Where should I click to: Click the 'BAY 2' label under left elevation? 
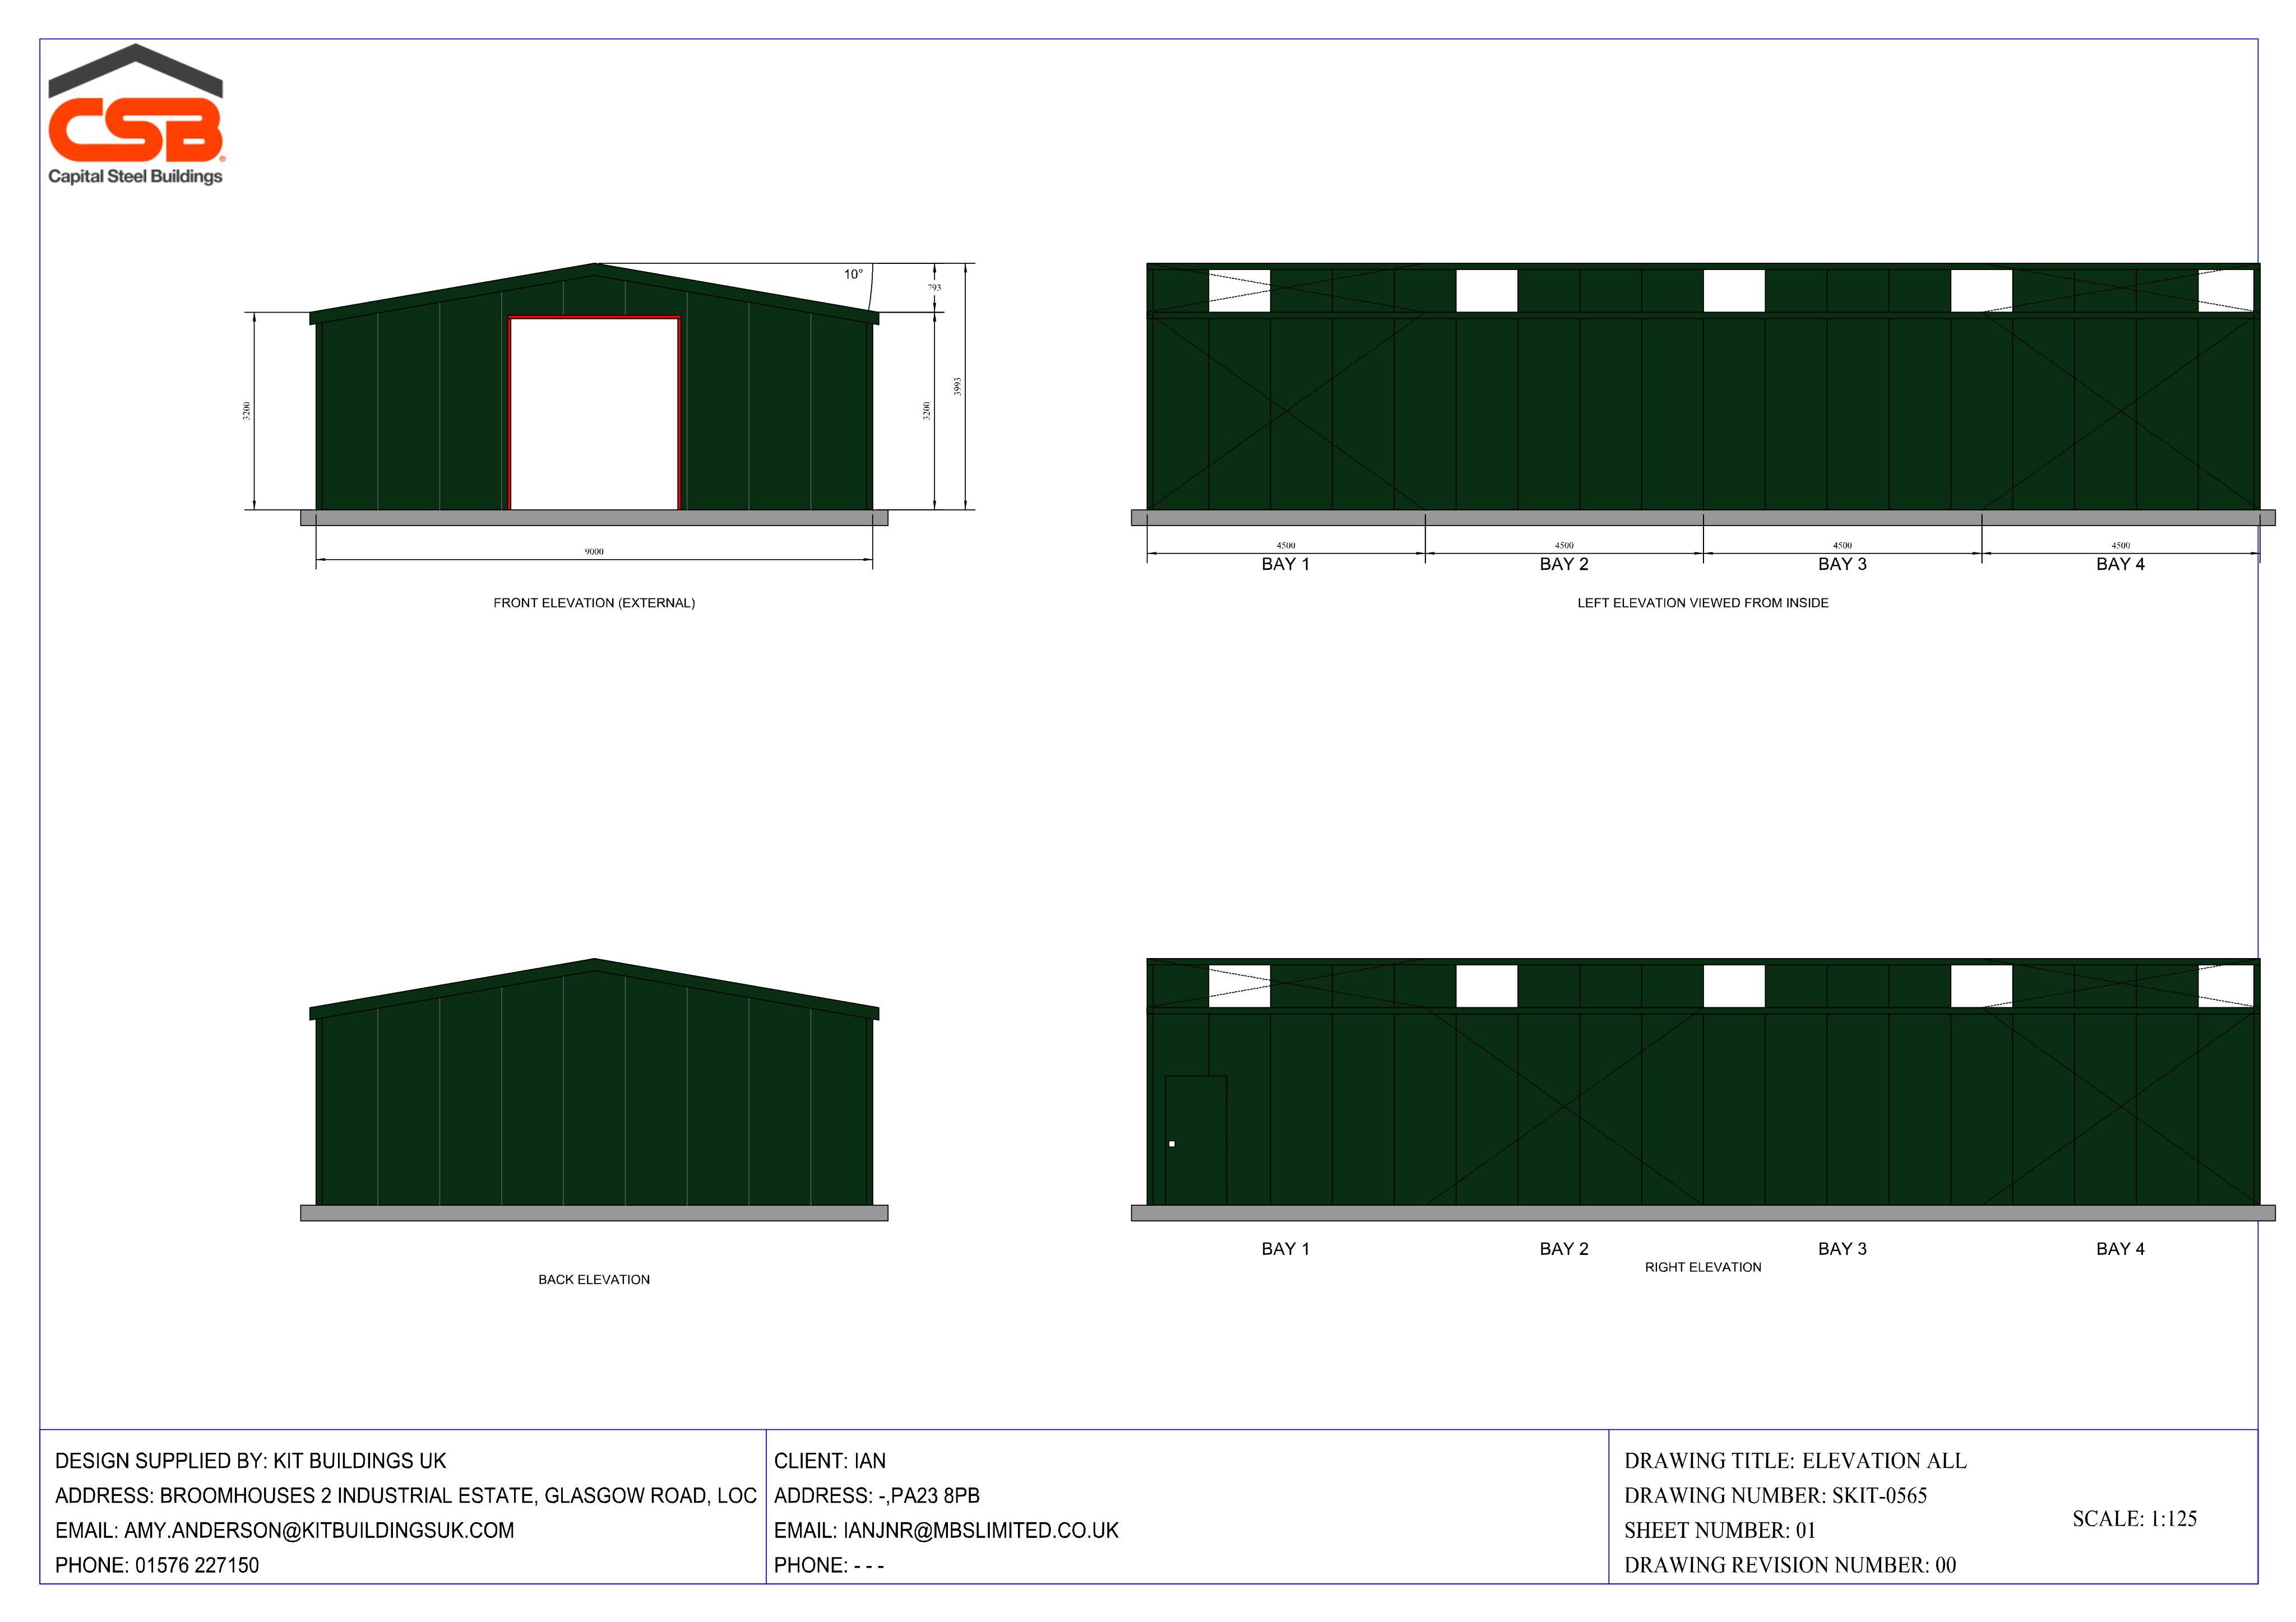tap(1564, 565)
